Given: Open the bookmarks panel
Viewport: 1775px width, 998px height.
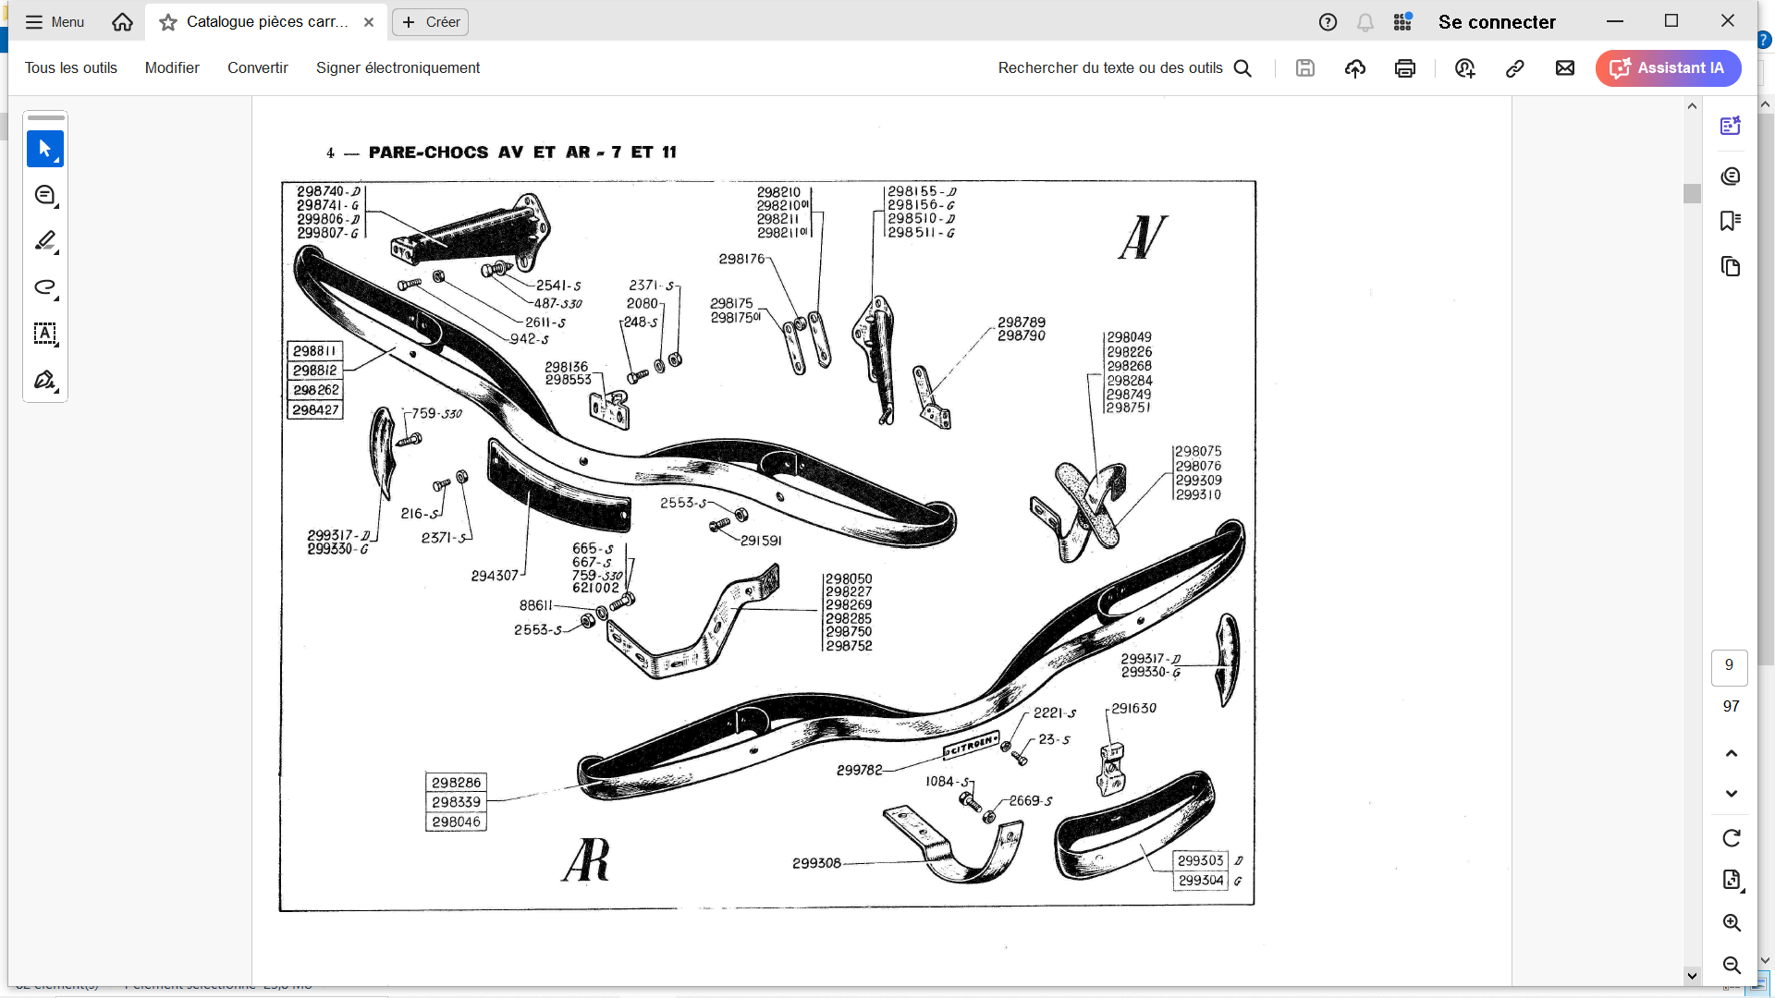Looking at the screenshot, I should tap(1731, 221).
